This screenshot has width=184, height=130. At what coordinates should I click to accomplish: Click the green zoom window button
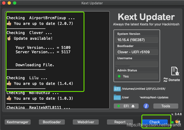click(15, 3)
